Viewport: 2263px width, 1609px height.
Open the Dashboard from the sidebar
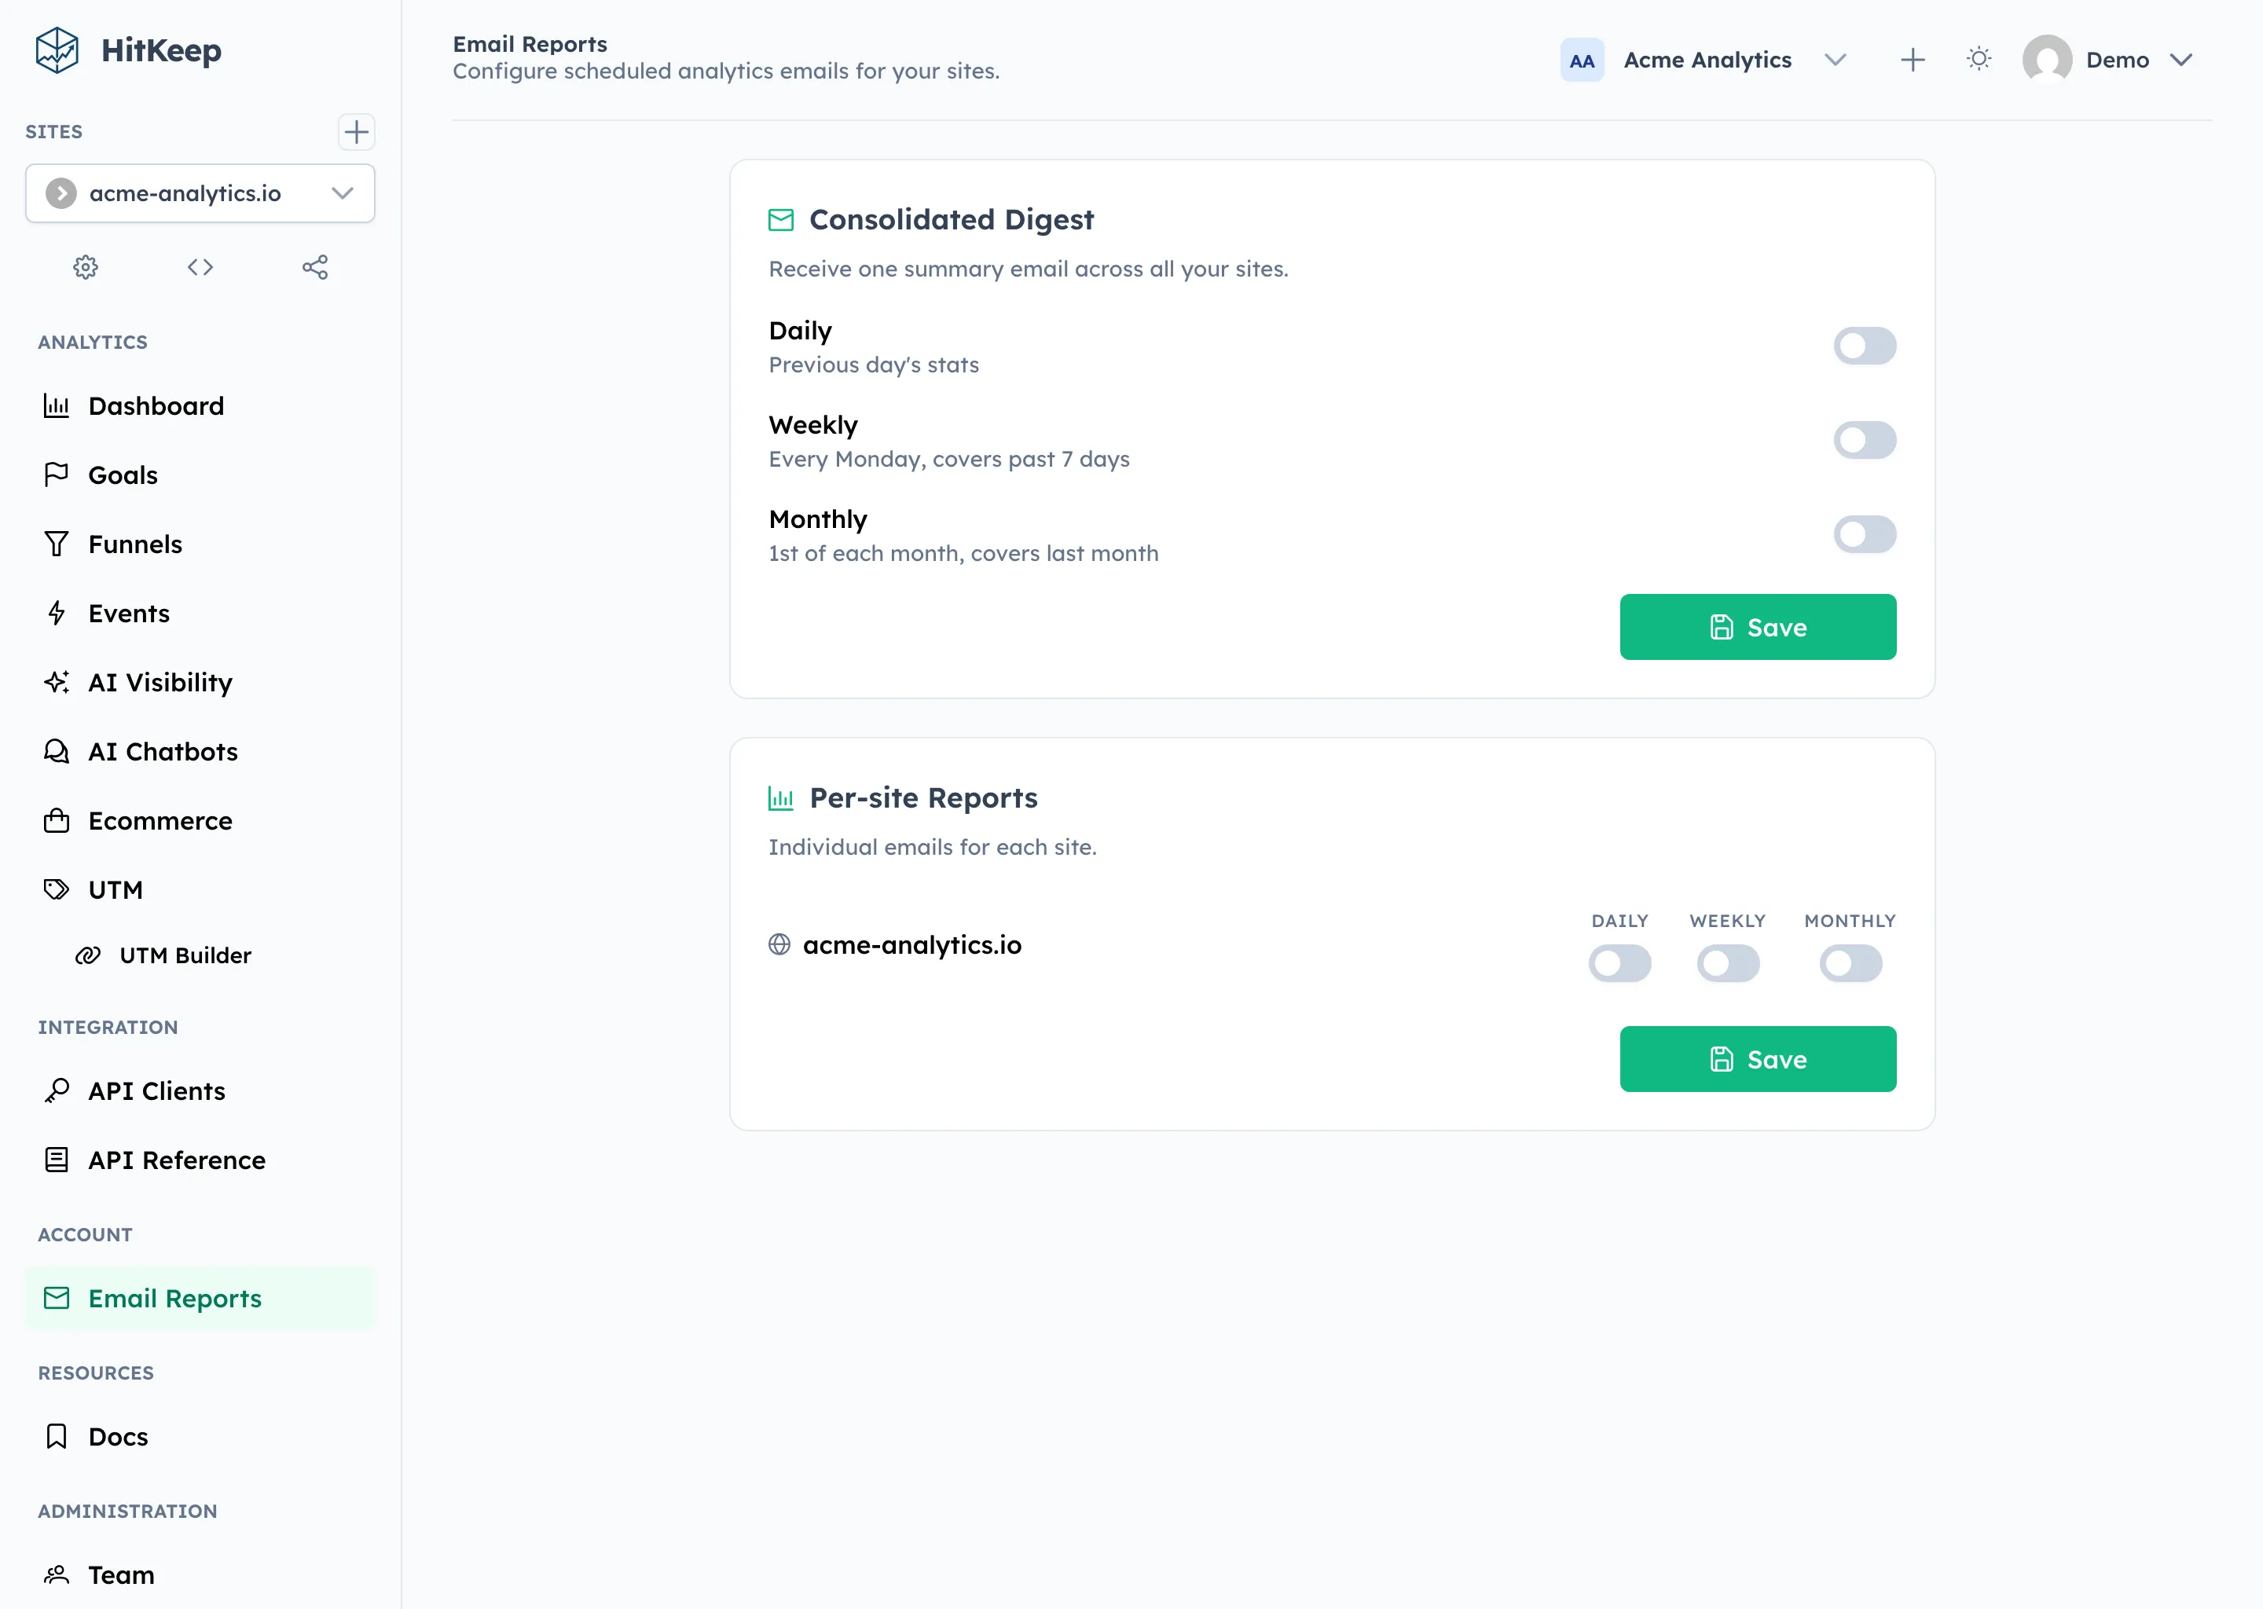[x=155, y=406]
